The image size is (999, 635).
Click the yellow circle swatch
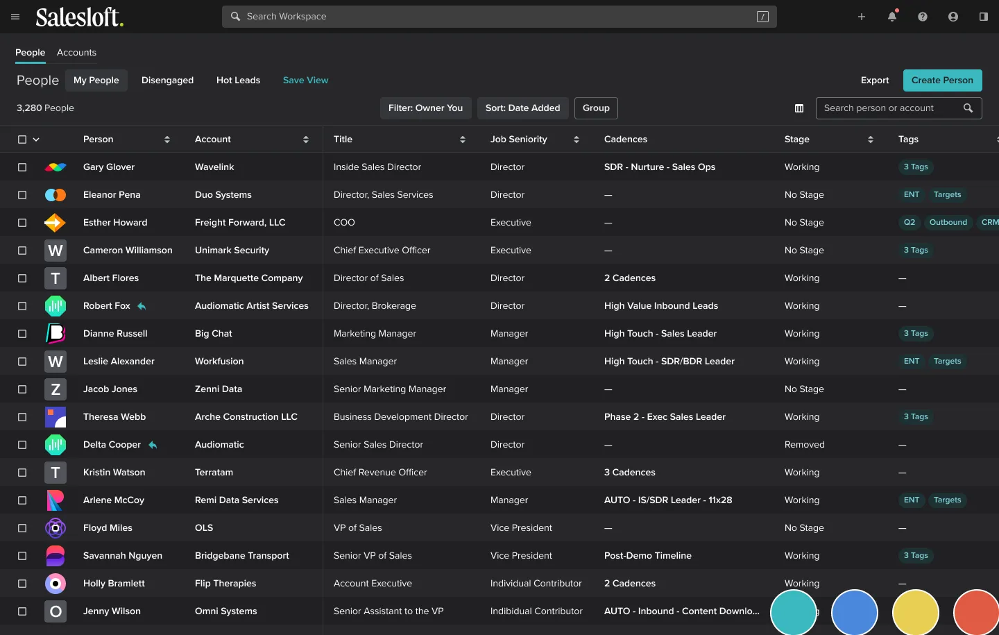point(915,613)
